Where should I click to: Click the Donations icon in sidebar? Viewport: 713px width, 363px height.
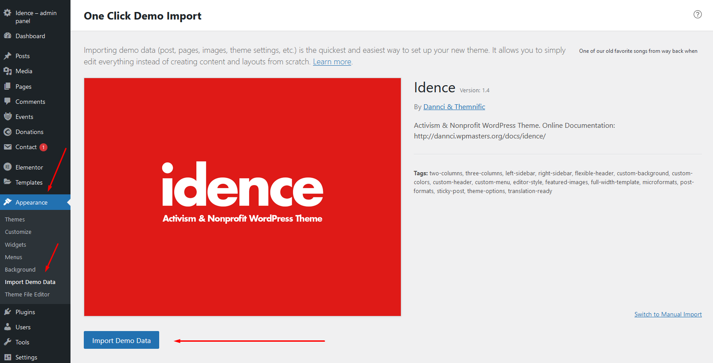[8, 132]
